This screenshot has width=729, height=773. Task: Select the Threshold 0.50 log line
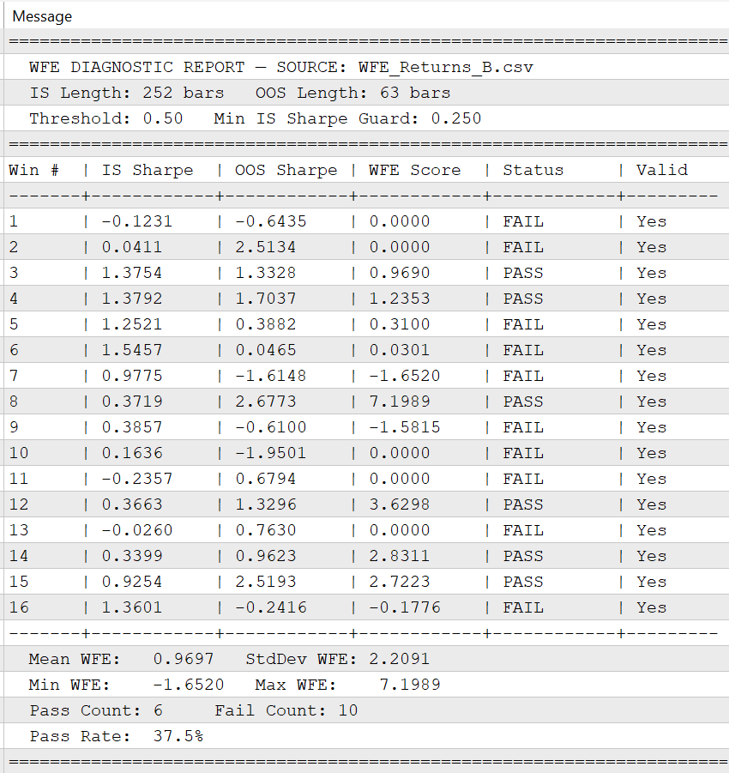point(366,118)
